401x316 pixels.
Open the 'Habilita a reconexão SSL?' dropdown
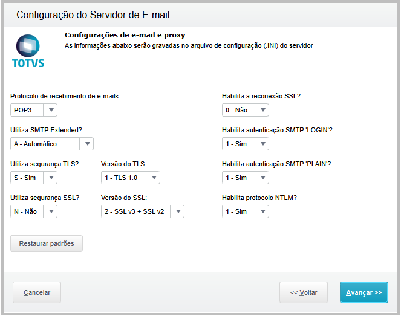[246, 110]
